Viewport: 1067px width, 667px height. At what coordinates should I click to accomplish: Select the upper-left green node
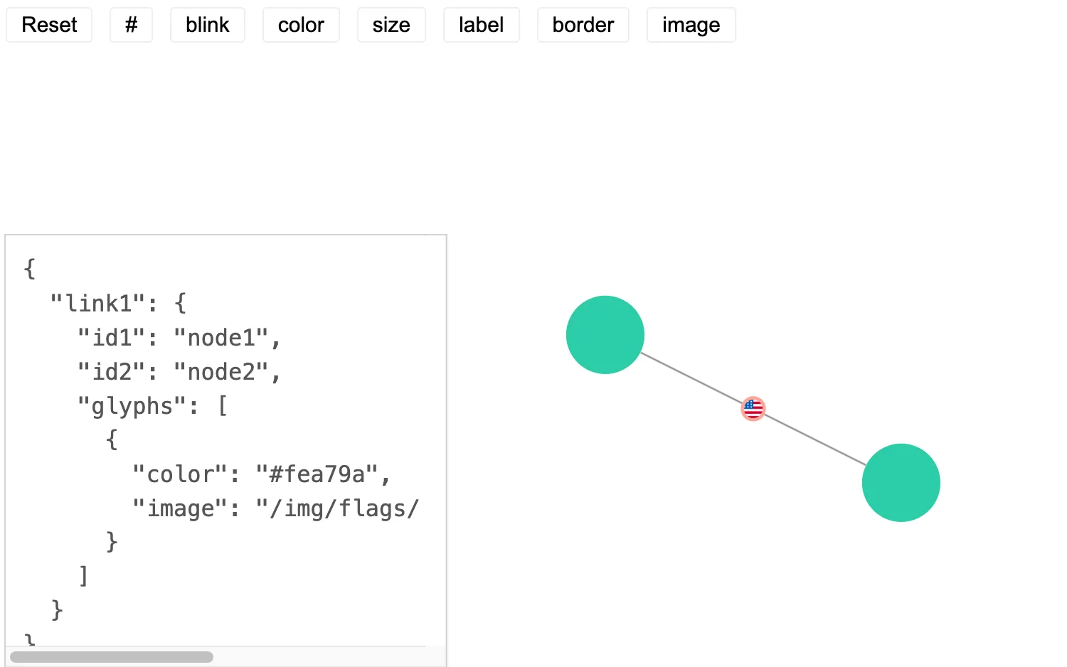[605, 335]
